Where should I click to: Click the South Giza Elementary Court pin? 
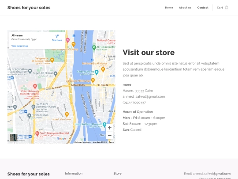(x=33, y=107)
